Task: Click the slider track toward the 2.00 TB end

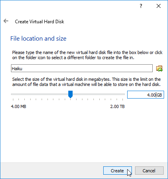Action: click(98, 94)
